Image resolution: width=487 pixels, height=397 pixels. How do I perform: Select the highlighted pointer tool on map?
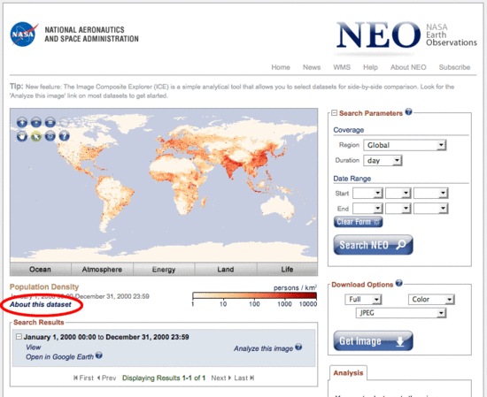pos(36,136)
